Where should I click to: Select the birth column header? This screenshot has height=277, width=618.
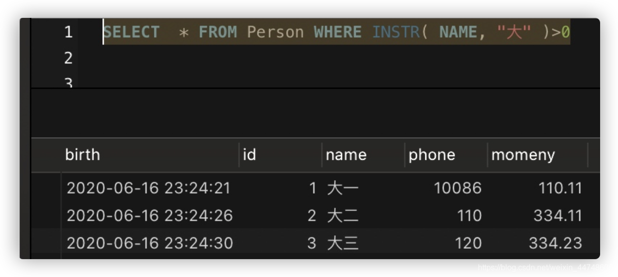82,155
